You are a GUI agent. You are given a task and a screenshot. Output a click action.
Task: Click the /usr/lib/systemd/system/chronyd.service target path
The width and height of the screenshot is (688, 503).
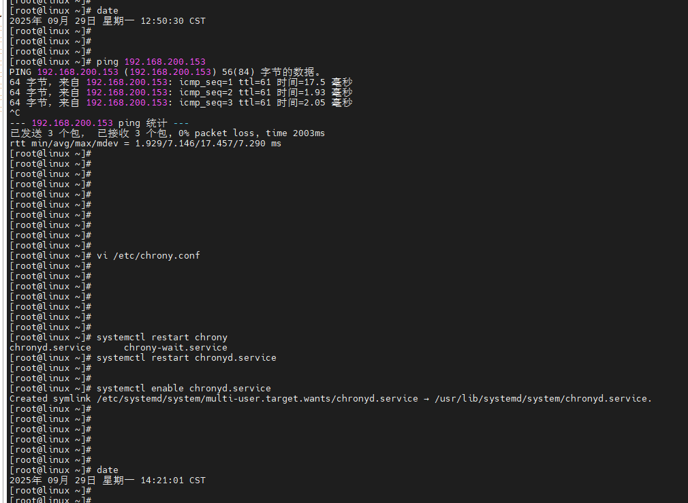543,399
